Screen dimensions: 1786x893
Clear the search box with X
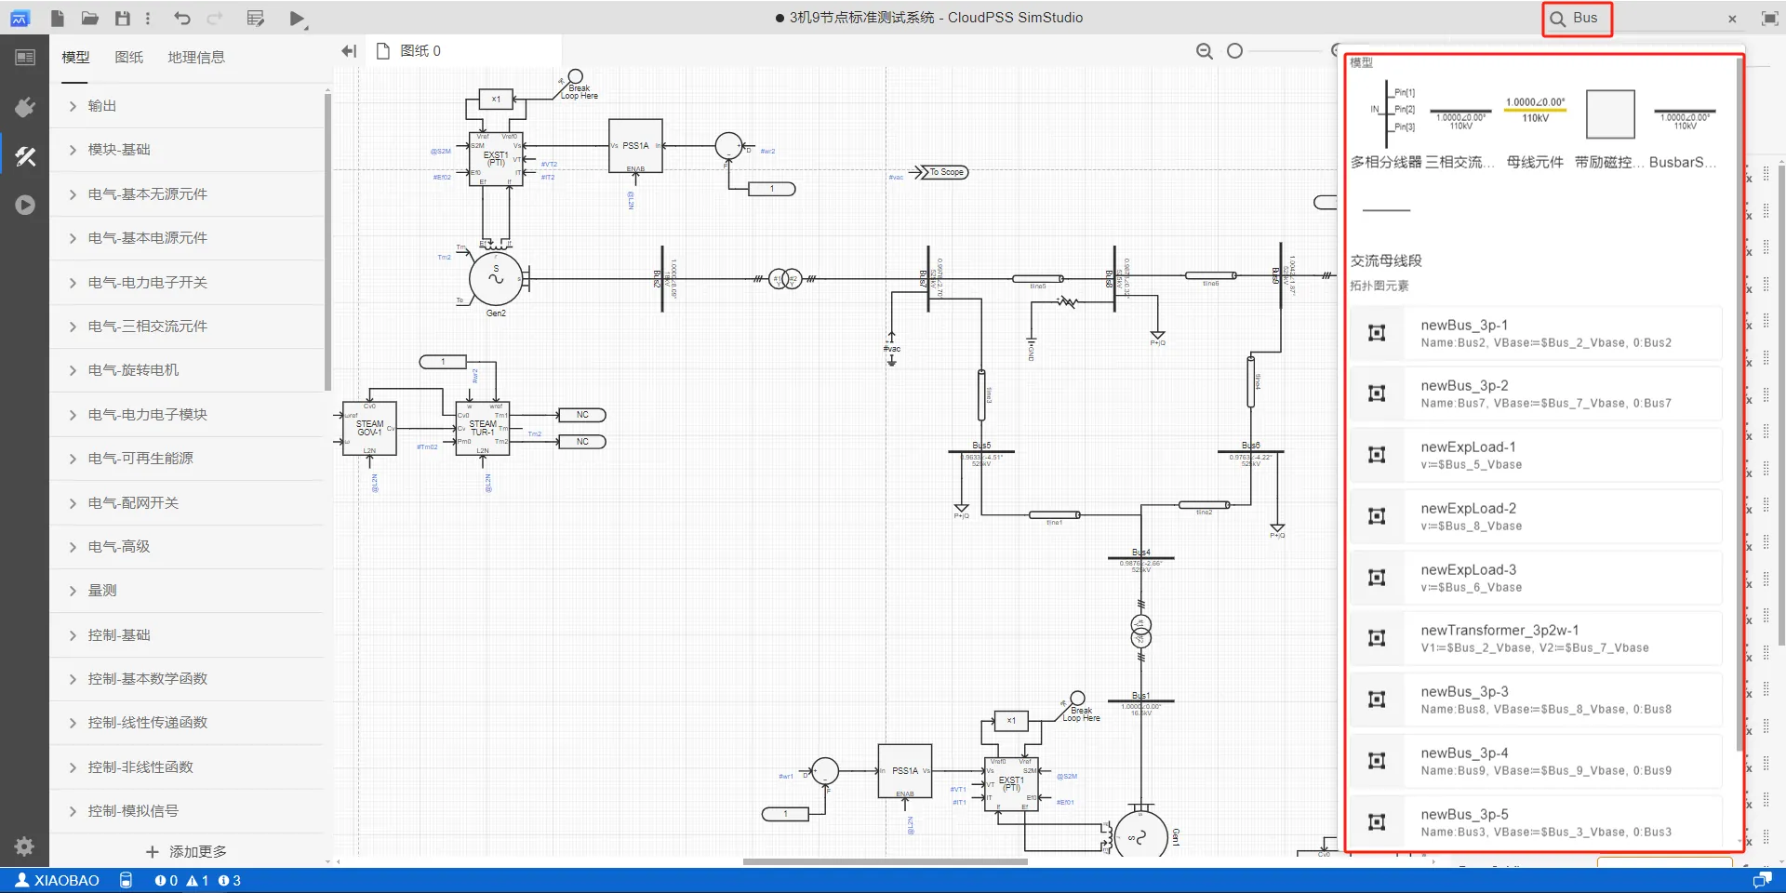[x=1732, y=19]
